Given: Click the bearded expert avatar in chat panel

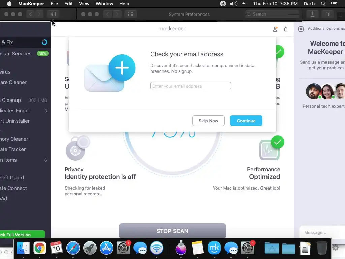Looking at the screenshot, I should tap(314, 91).
